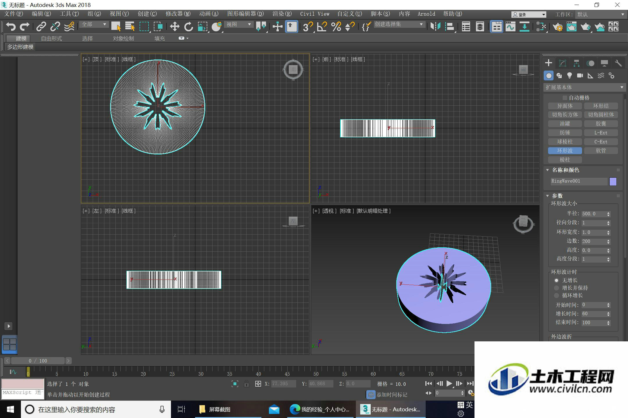Open the Material Editor icon
628x418 pixels.
tap(541, 27)
